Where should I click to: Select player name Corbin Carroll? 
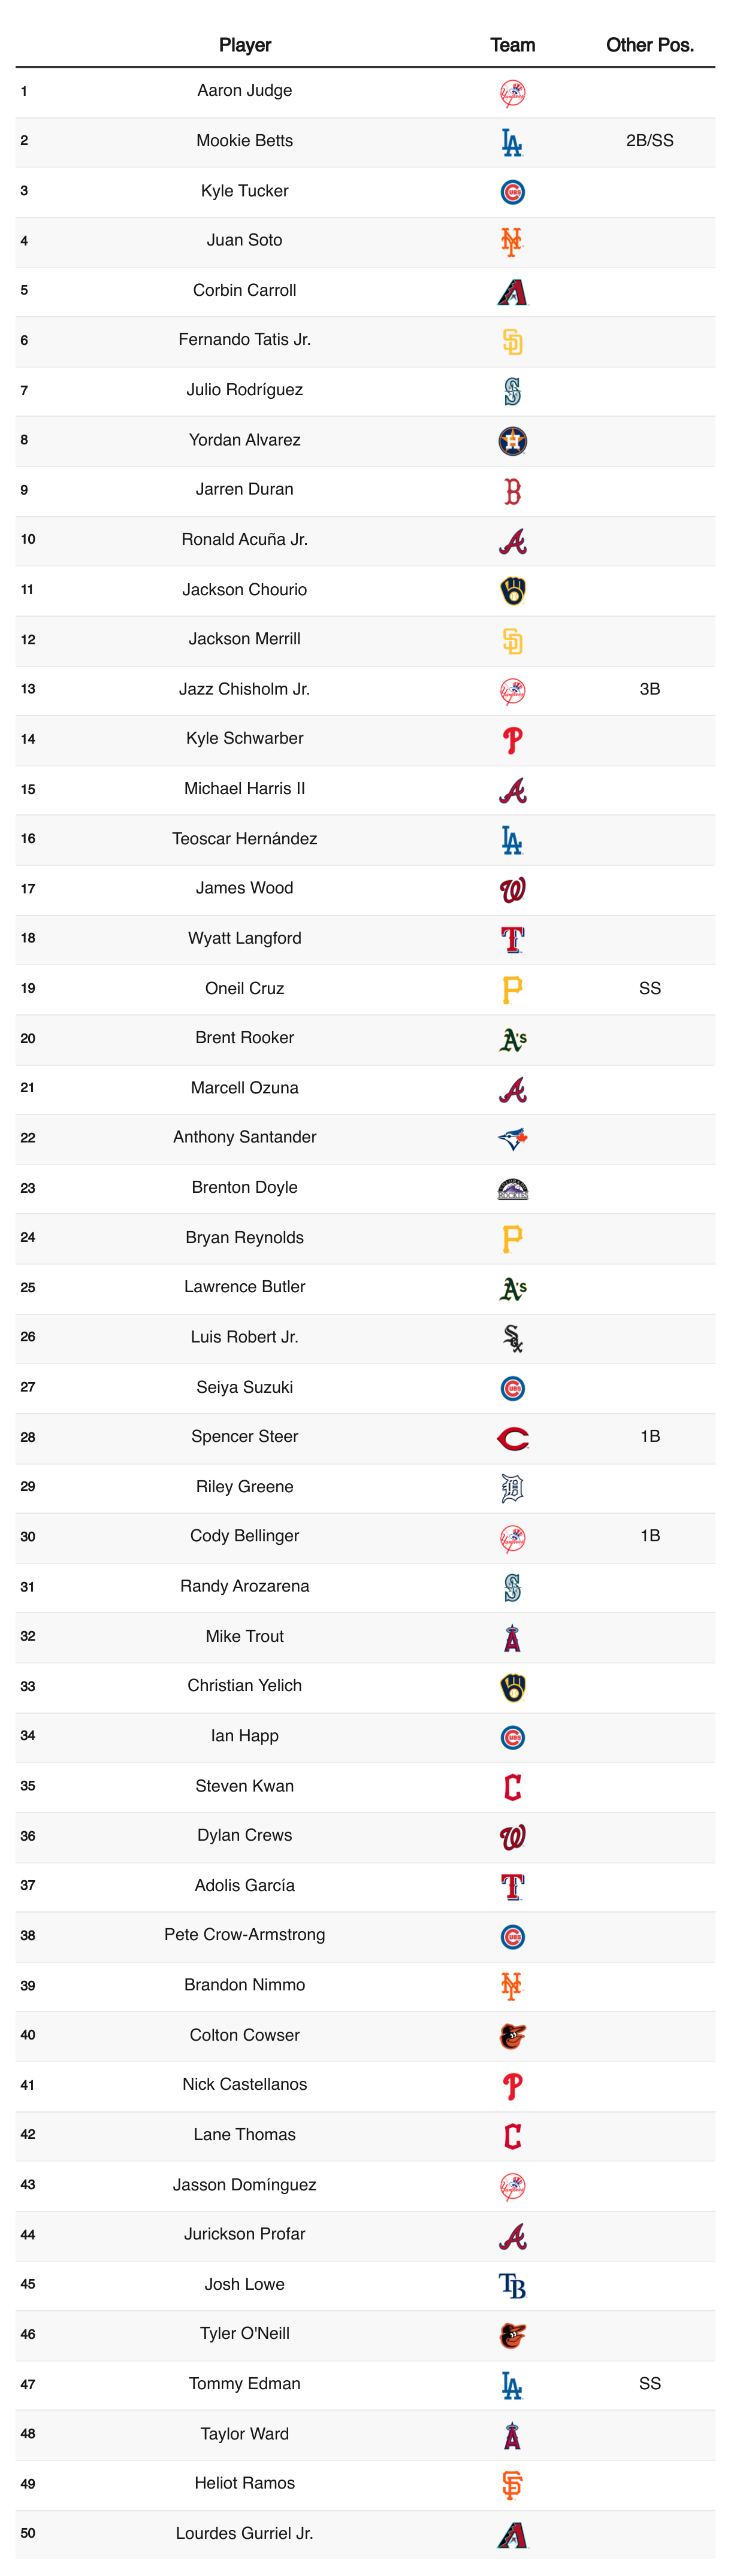[245, 290]
